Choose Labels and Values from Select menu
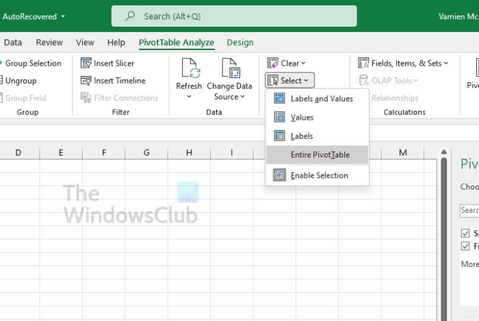 click(x=317, y=99)
